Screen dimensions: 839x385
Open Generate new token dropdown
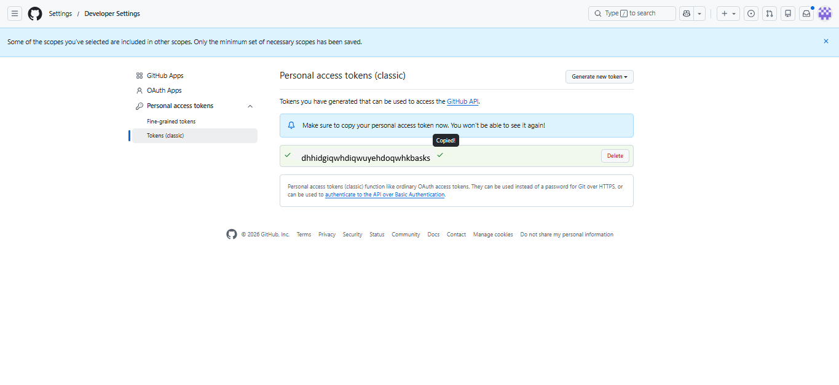pos(599,77)
